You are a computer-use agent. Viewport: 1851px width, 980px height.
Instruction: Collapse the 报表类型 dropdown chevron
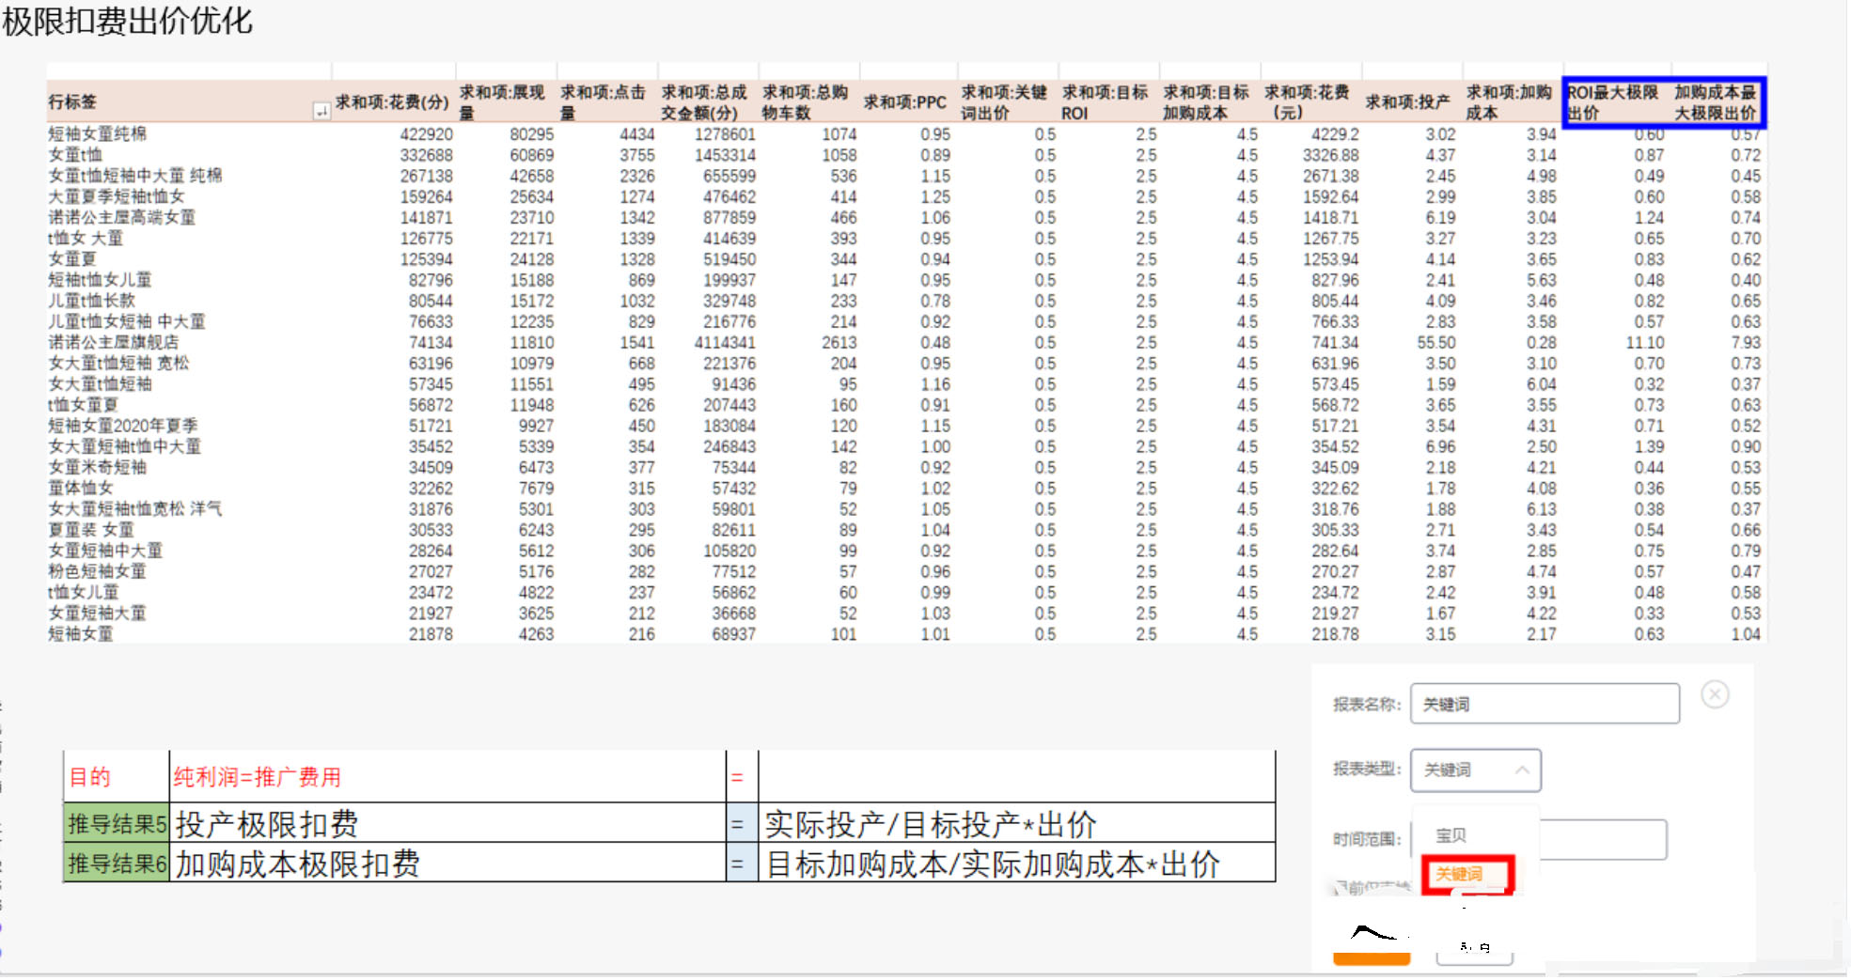pos(1523,770)
